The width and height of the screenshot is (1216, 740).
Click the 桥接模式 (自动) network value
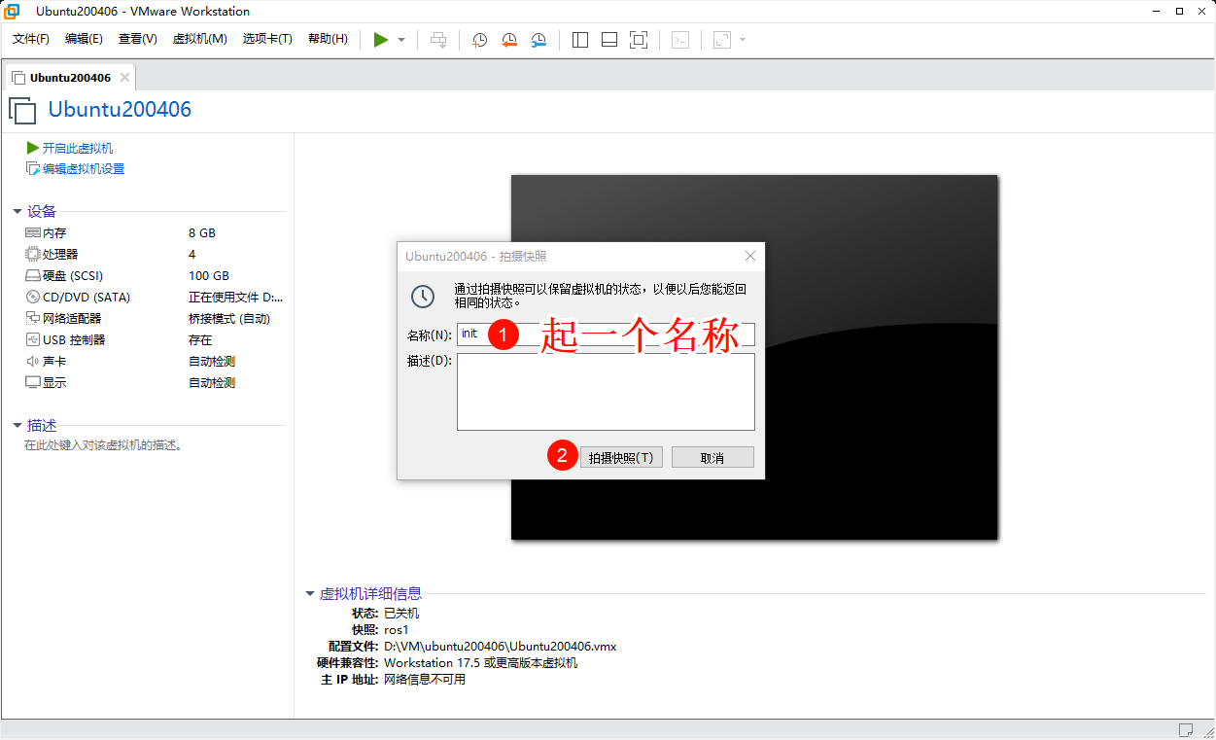229,319
